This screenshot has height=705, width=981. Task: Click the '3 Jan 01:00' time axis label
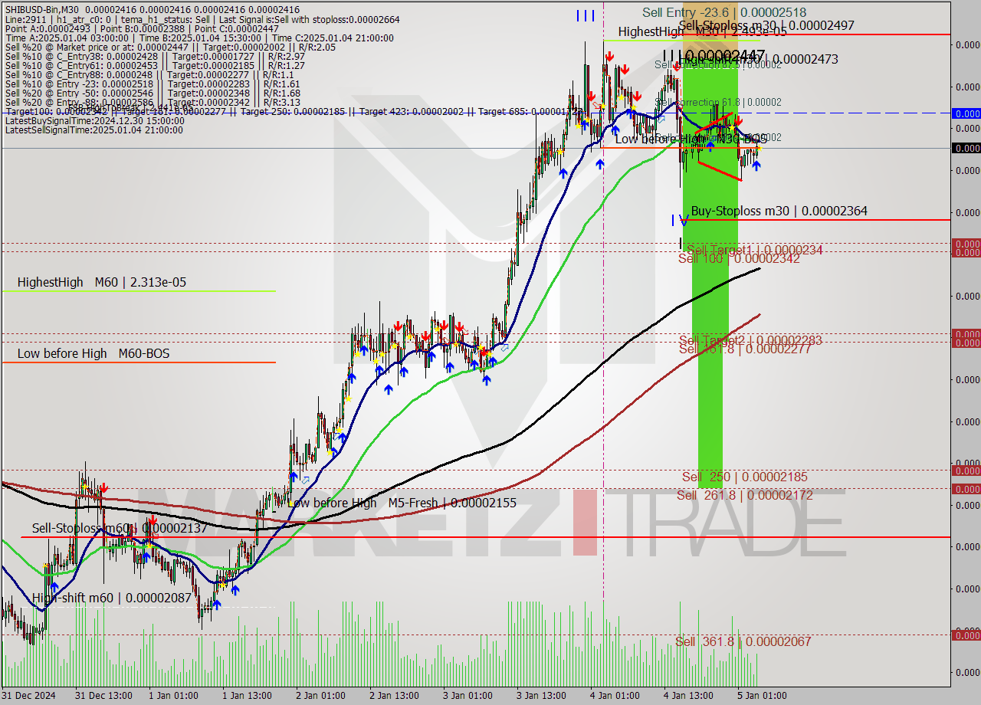[x=469, y=696]
